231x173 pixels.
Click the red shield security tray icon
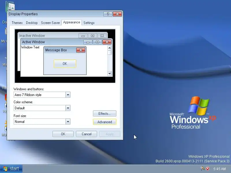click(208, 169)
